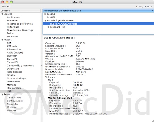154x122 pixels.
Task: Select Coupe-feu in sidebar
Action: point(13,104)
